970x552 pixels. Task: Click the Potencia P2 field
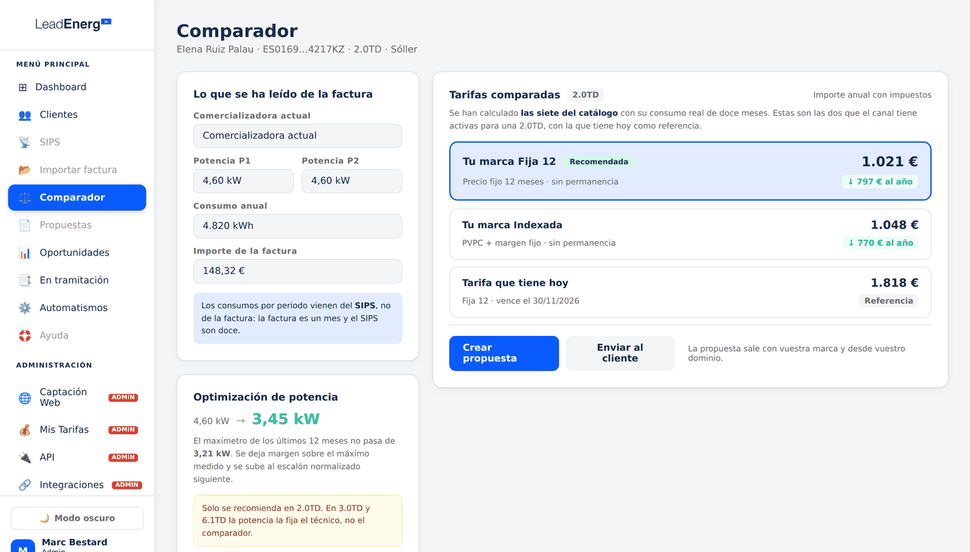[352, 181]
